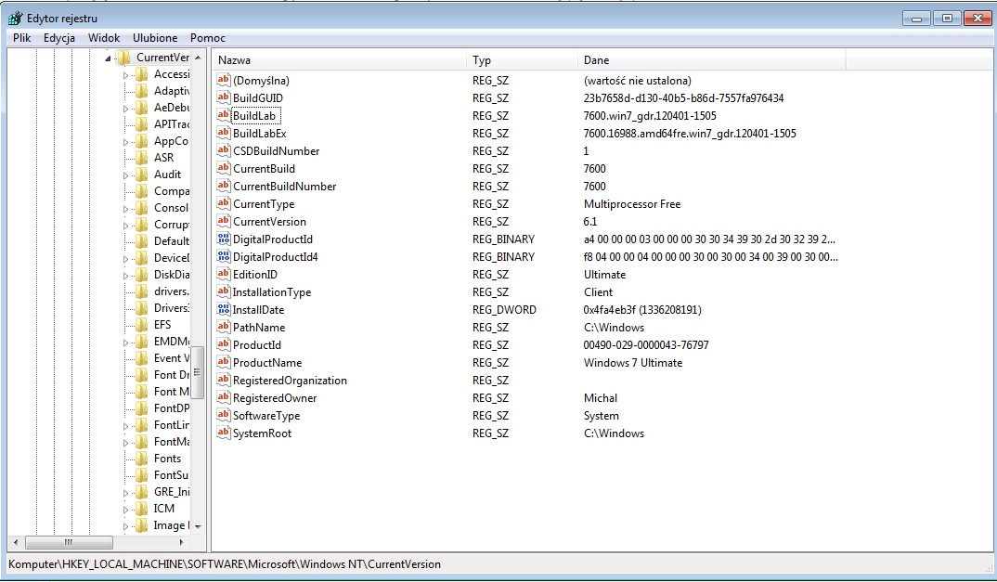Click the tree scroll down arrow
Viewport: 997px width, 582px height.
pos(198,526)
